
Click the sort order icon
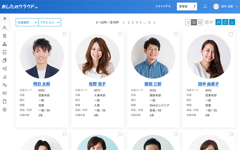click(x=212, y=22)
